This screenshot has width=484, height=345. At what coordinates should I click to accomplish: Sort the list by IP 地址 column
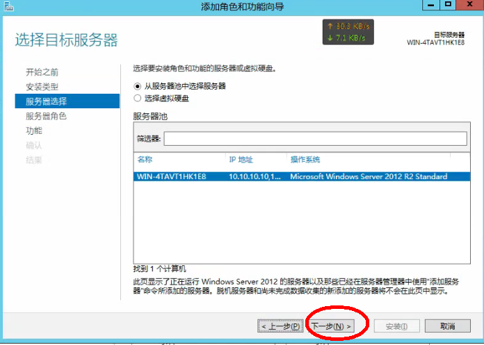[255, 159]
